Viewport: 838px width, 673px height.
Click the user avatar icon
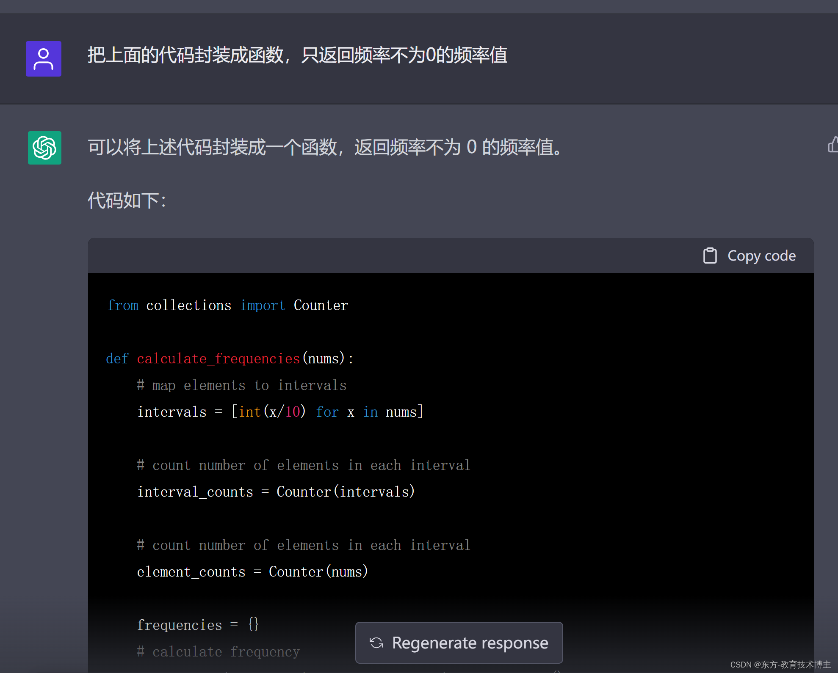coord(44,59)
